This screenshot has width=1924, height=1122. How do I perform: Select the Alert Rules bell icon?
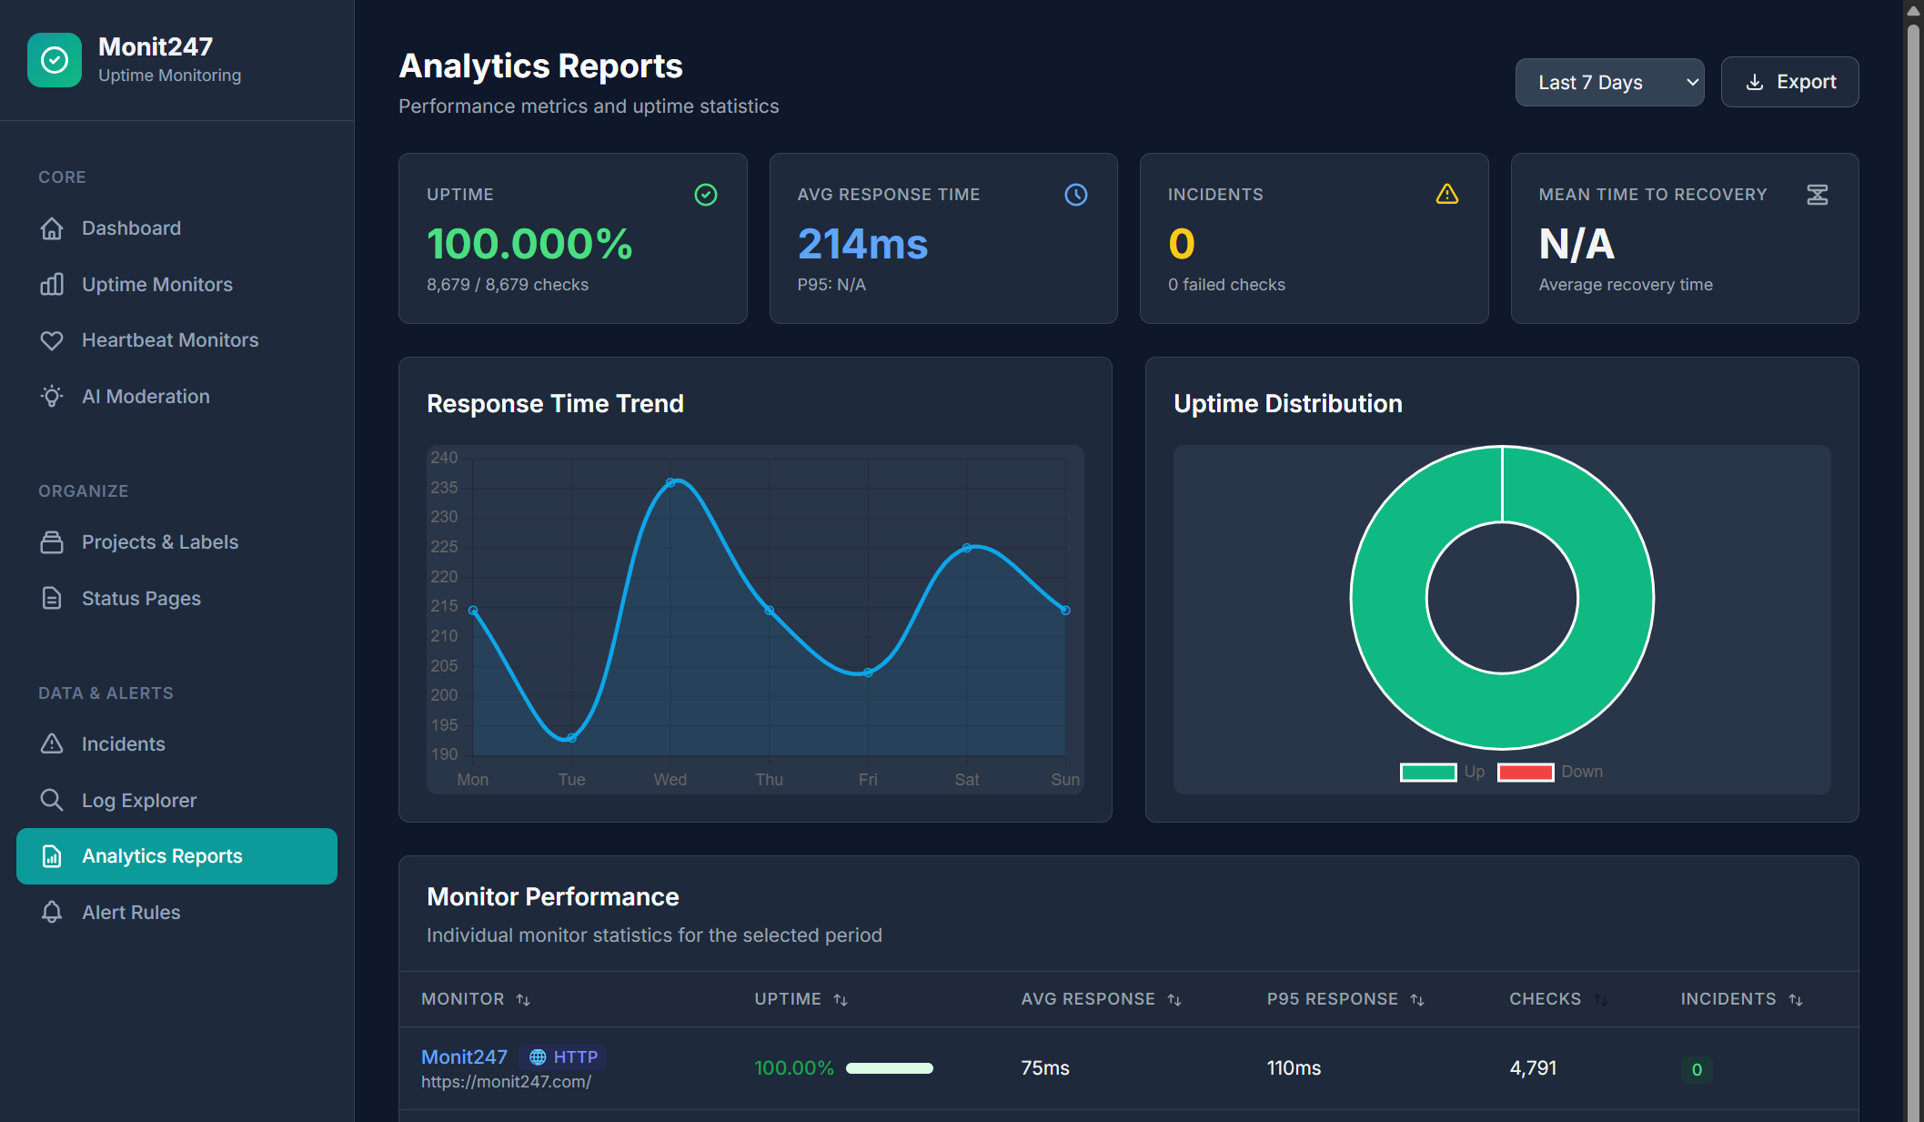52,912
